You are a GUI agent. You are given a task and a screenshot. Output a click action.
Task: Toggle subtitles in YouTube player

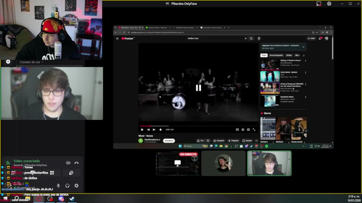pos(237,129)
